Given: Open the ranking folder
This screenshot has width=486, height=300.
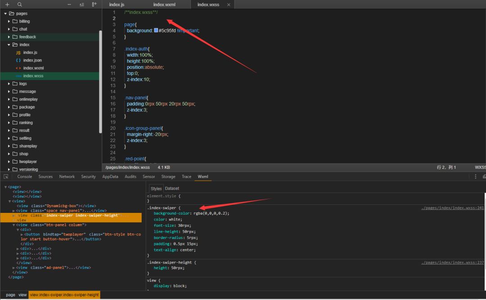Looking at the screenshot, I should coord(26,123).
